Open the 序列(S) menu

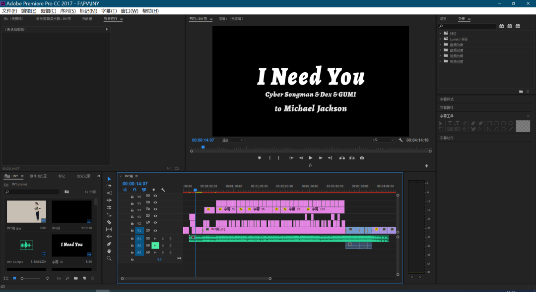click(67, 11)
